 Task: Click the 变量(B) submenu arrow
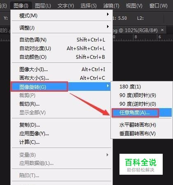[108, 155]
